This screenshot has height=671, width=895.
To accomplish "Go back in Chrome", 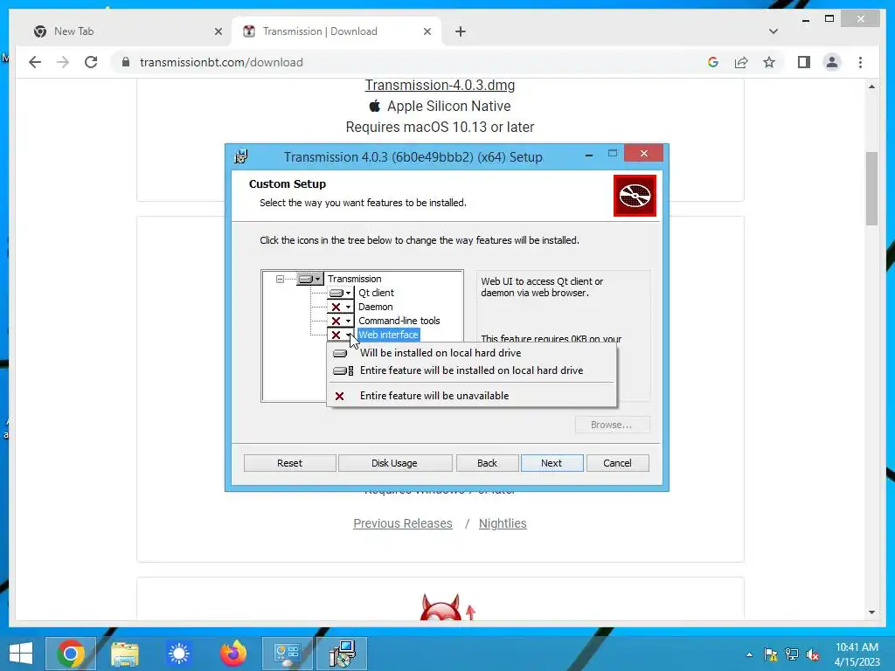I will (x=35, y=62).
